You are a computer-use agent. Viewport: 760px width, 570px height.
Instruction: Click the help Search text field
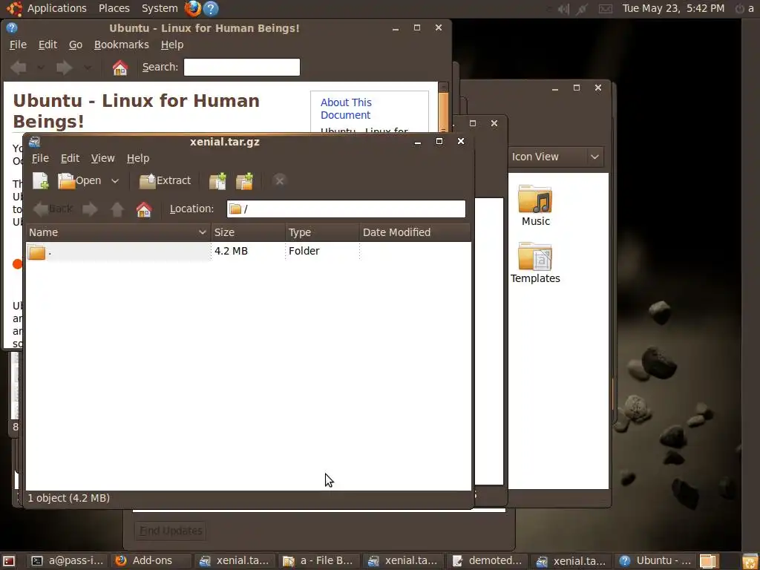[x=242, y=68]
